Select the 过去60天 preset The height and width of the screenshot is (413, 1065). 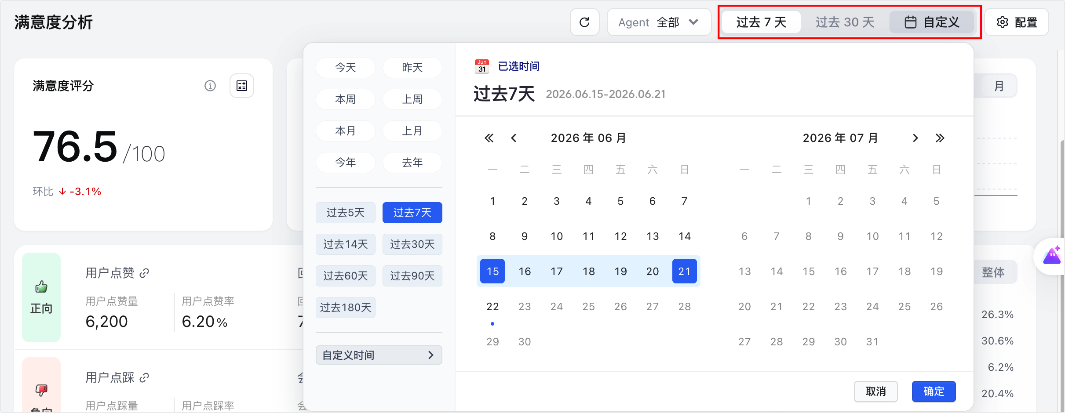click(x=346, y=276)
